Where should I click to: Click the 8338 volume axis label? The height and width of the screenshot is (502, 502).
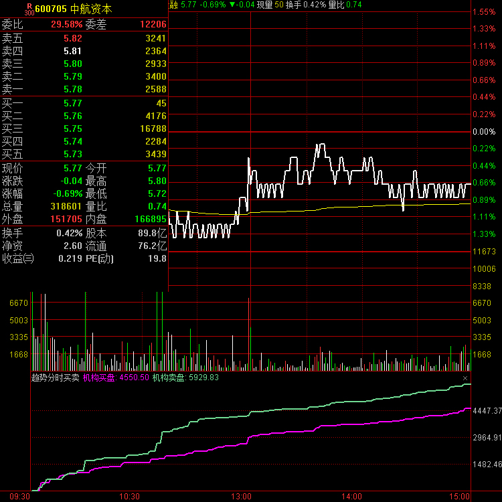[481, 286]
